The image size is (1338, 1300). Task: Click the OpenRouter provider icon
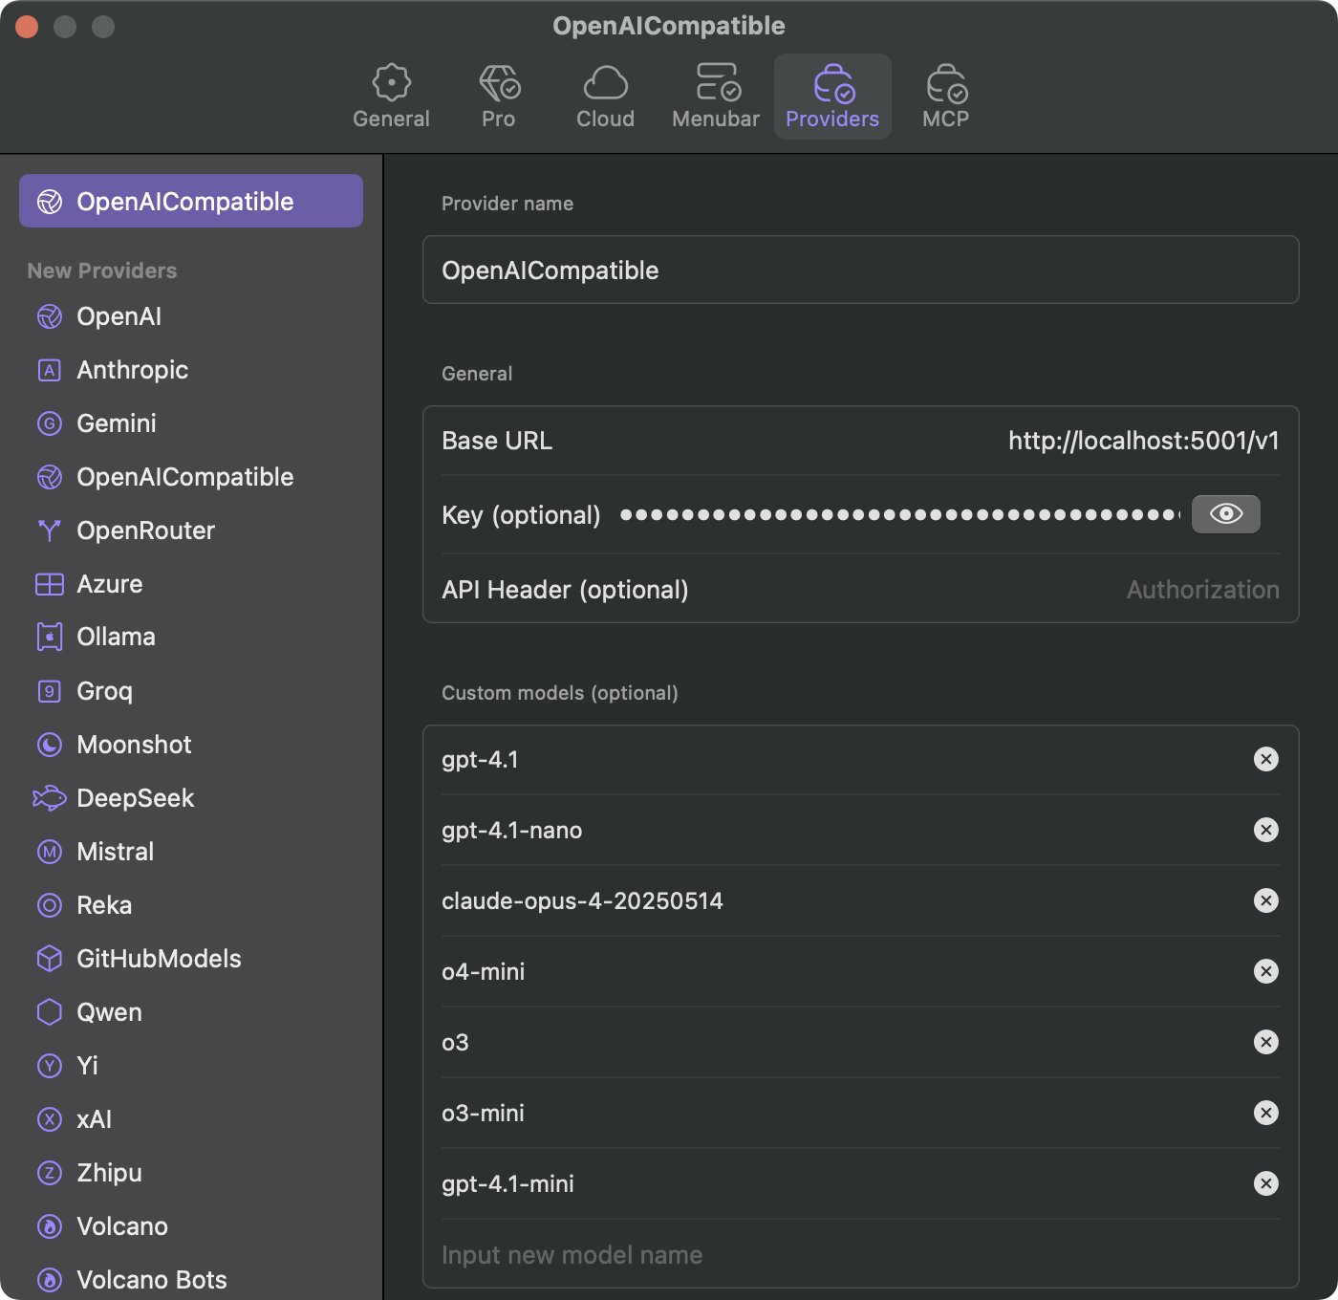50,531
